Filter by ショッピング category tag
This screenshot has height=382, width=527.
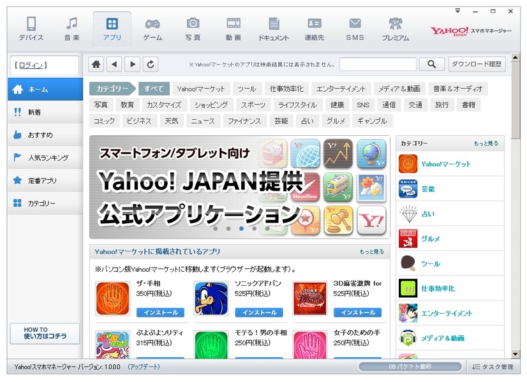point(211,105)
